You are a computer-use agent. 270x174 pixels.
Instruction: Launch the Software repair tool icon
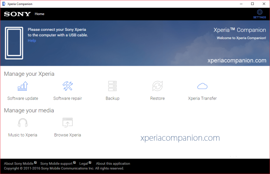67,86
